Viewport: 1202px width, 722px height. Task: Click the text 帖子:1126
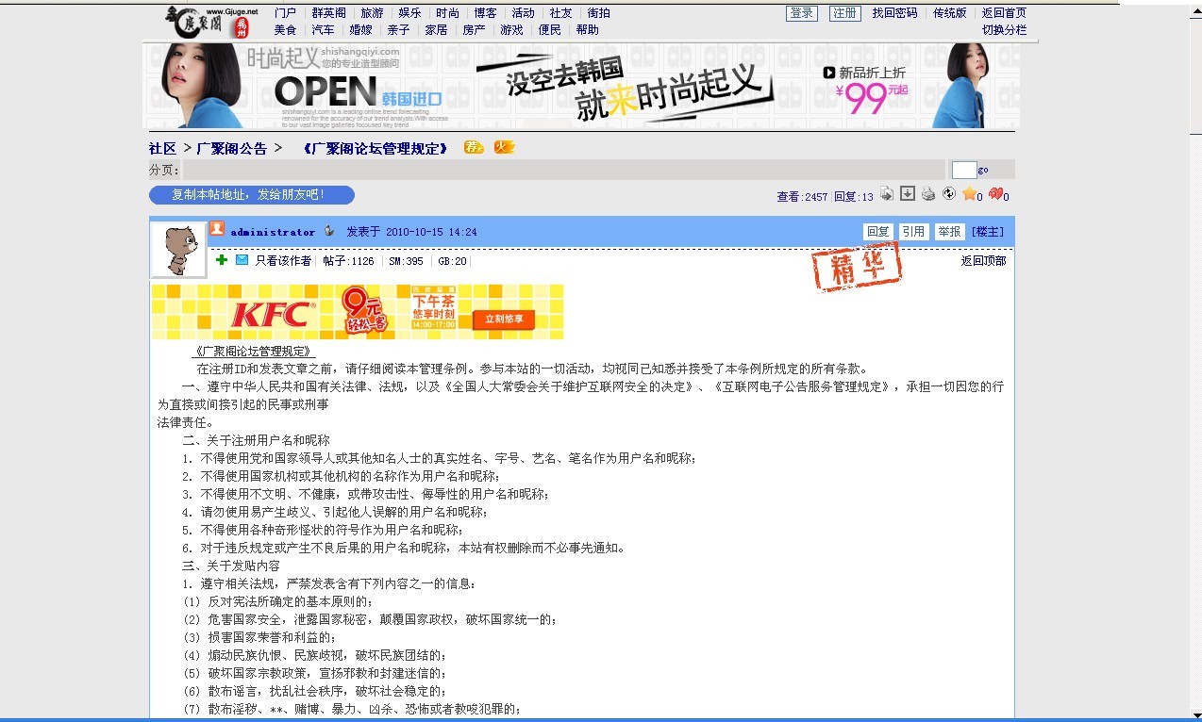(x=348, y=261)
